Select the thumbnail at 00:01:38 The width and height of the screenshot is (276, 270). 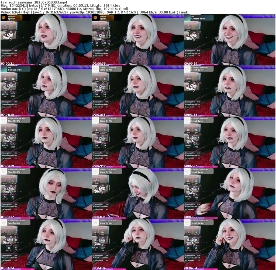coord(138,91)
